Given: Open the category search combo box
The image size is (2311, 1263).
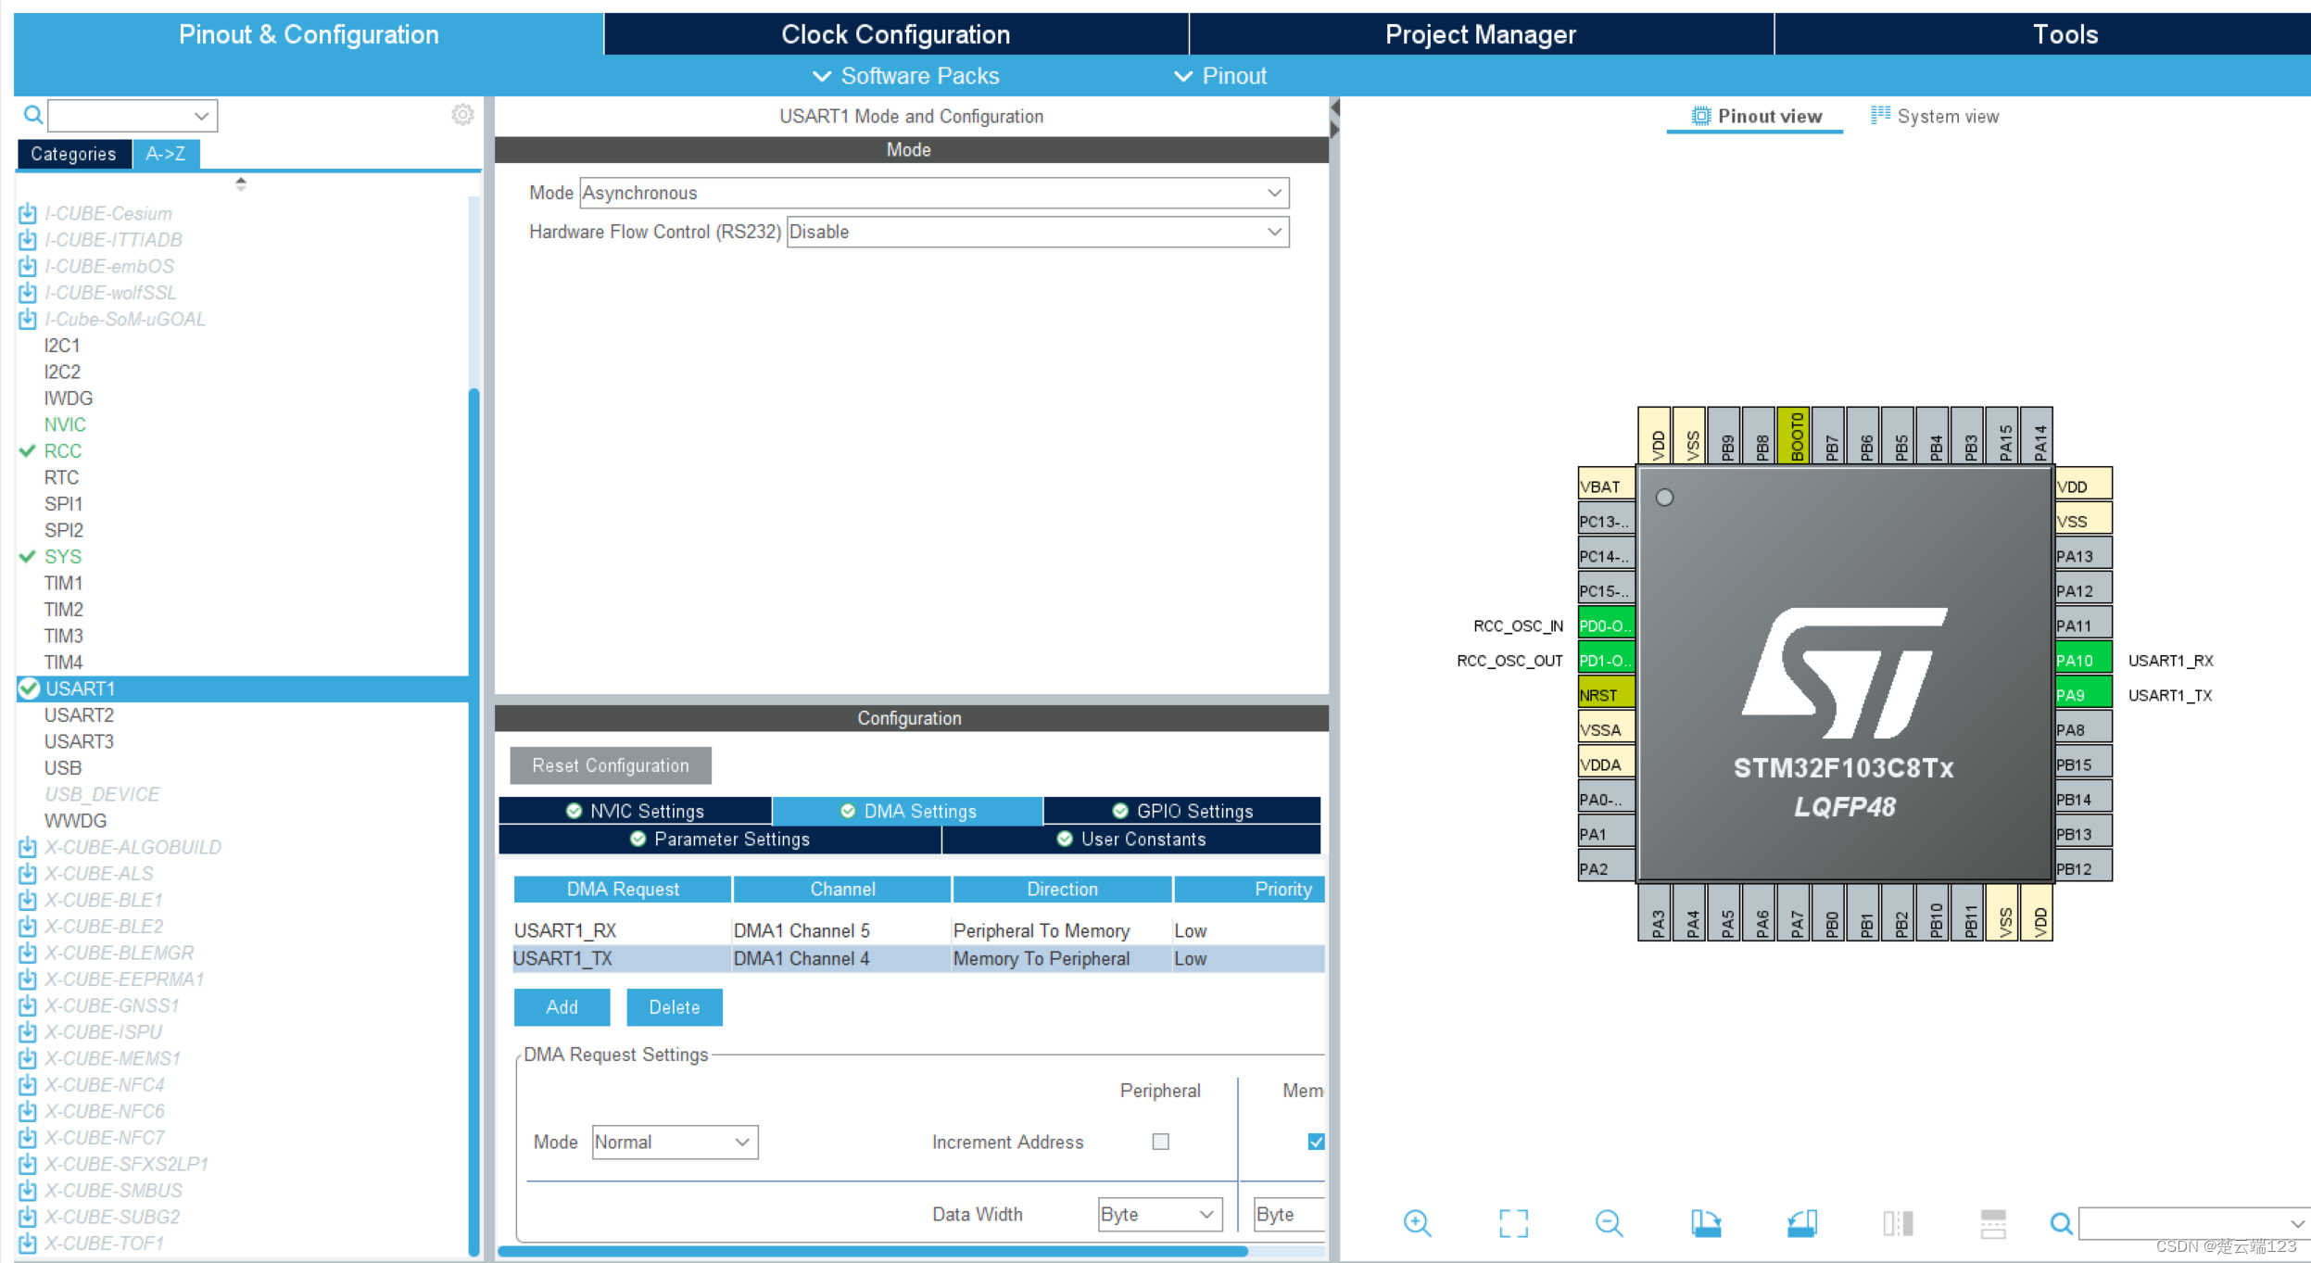Looking at the screenshot, I should pyautogui.click(x=133, y=116).
